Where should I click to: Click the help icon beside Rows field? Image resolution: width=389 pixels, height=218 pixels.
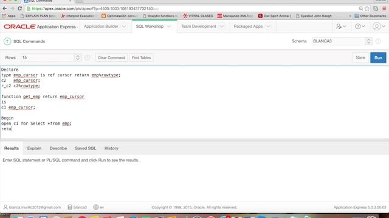tap(87, 58)
